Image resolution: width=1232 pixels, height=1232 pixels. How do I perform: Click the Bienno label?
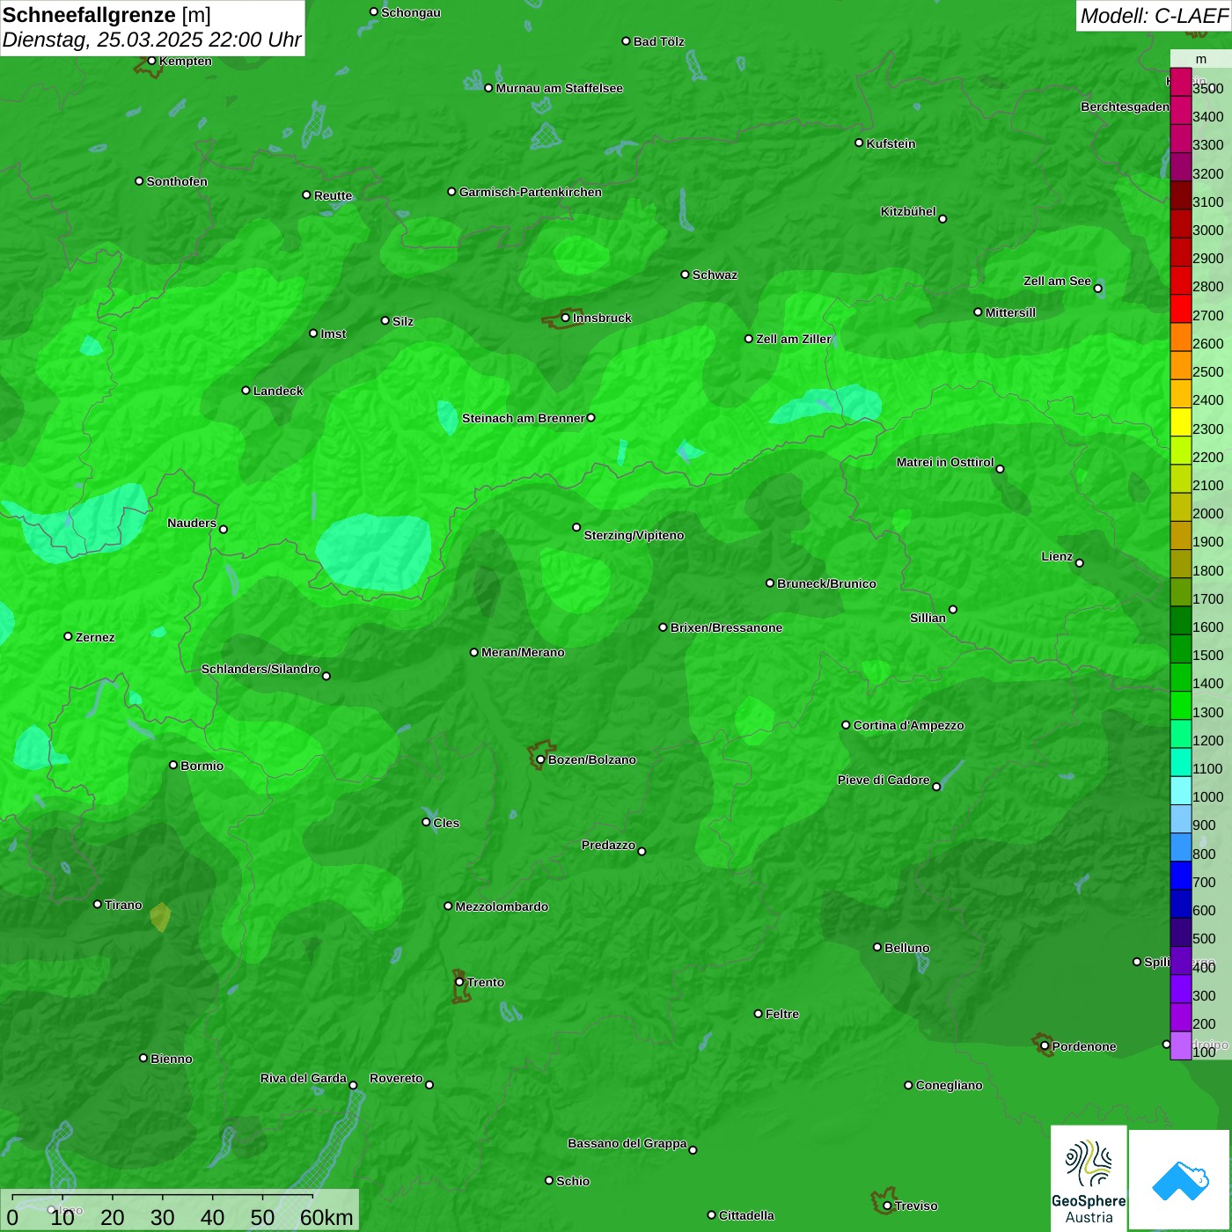click(x=171, y=1059)
